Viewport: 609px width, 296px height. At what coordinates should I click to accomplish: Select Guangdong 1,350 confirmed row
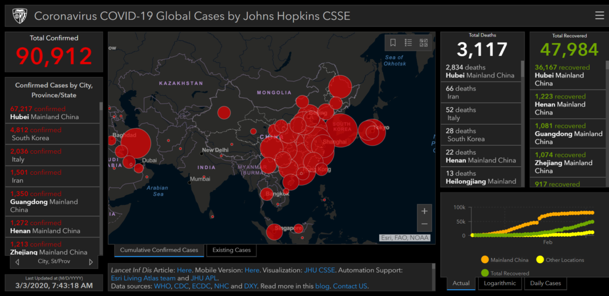pos(52,202)
